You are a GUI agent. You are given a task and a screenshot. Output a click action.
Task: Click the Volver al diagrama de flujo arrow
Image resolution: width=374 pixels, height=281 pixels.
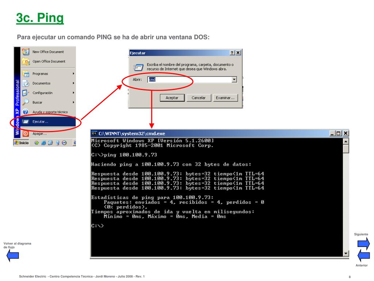pyautogui.click(x=13, y=255)
